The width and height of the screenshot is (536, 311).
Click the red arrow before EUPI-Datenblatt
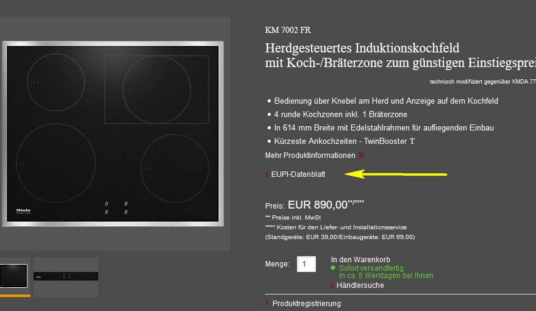[266, 174]
